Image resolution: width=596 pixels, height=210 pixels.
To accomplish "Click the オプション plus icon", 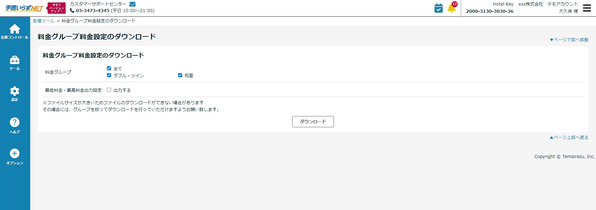I will [x=15, y=153].
